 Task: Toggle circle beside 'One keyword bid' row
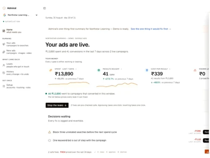pyautogui.click(x=50, y=140)
